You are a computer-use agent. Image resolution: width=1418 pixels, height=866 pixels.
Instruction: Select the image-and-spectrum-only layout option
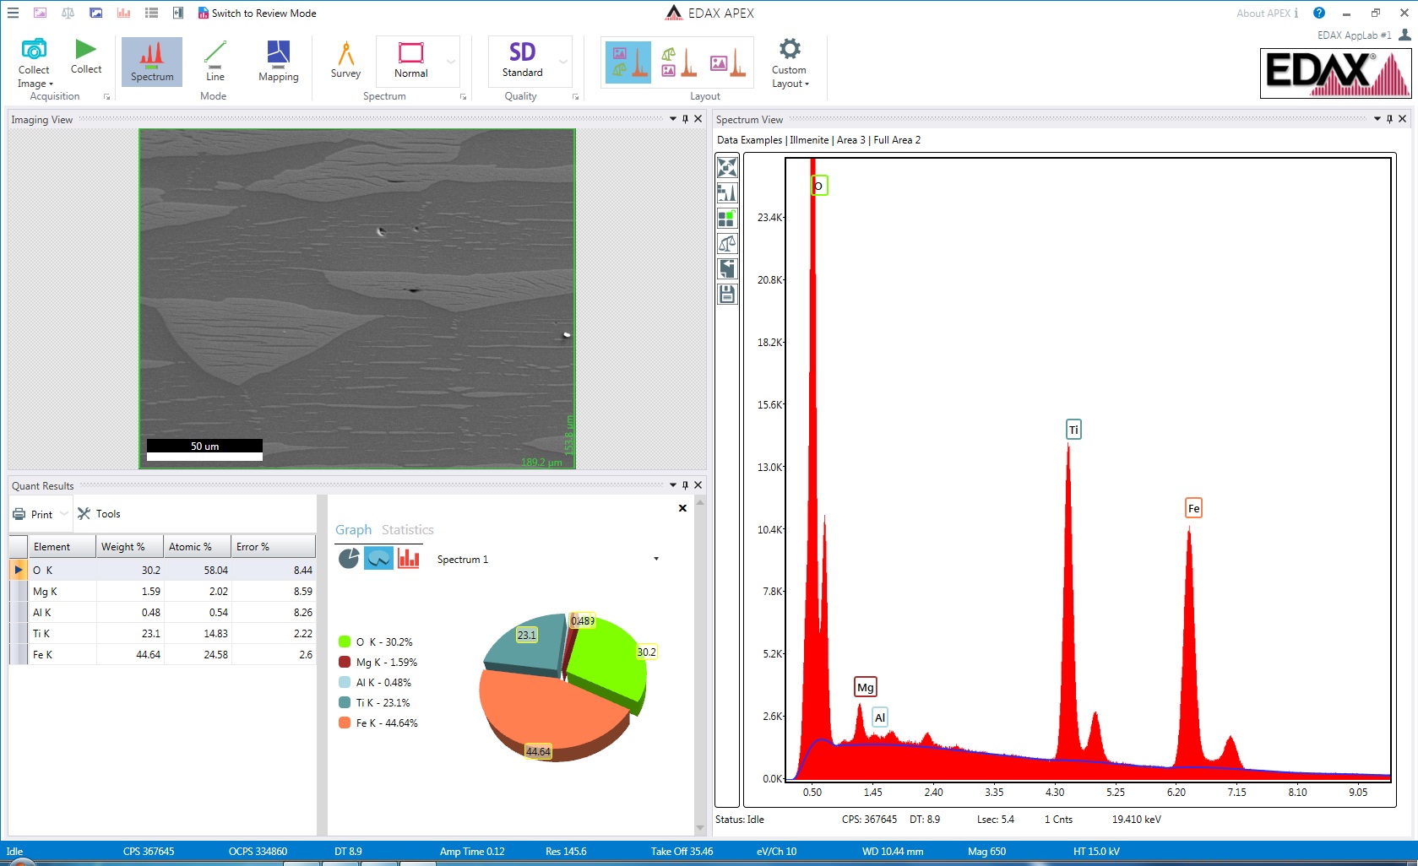coord(728,63)
